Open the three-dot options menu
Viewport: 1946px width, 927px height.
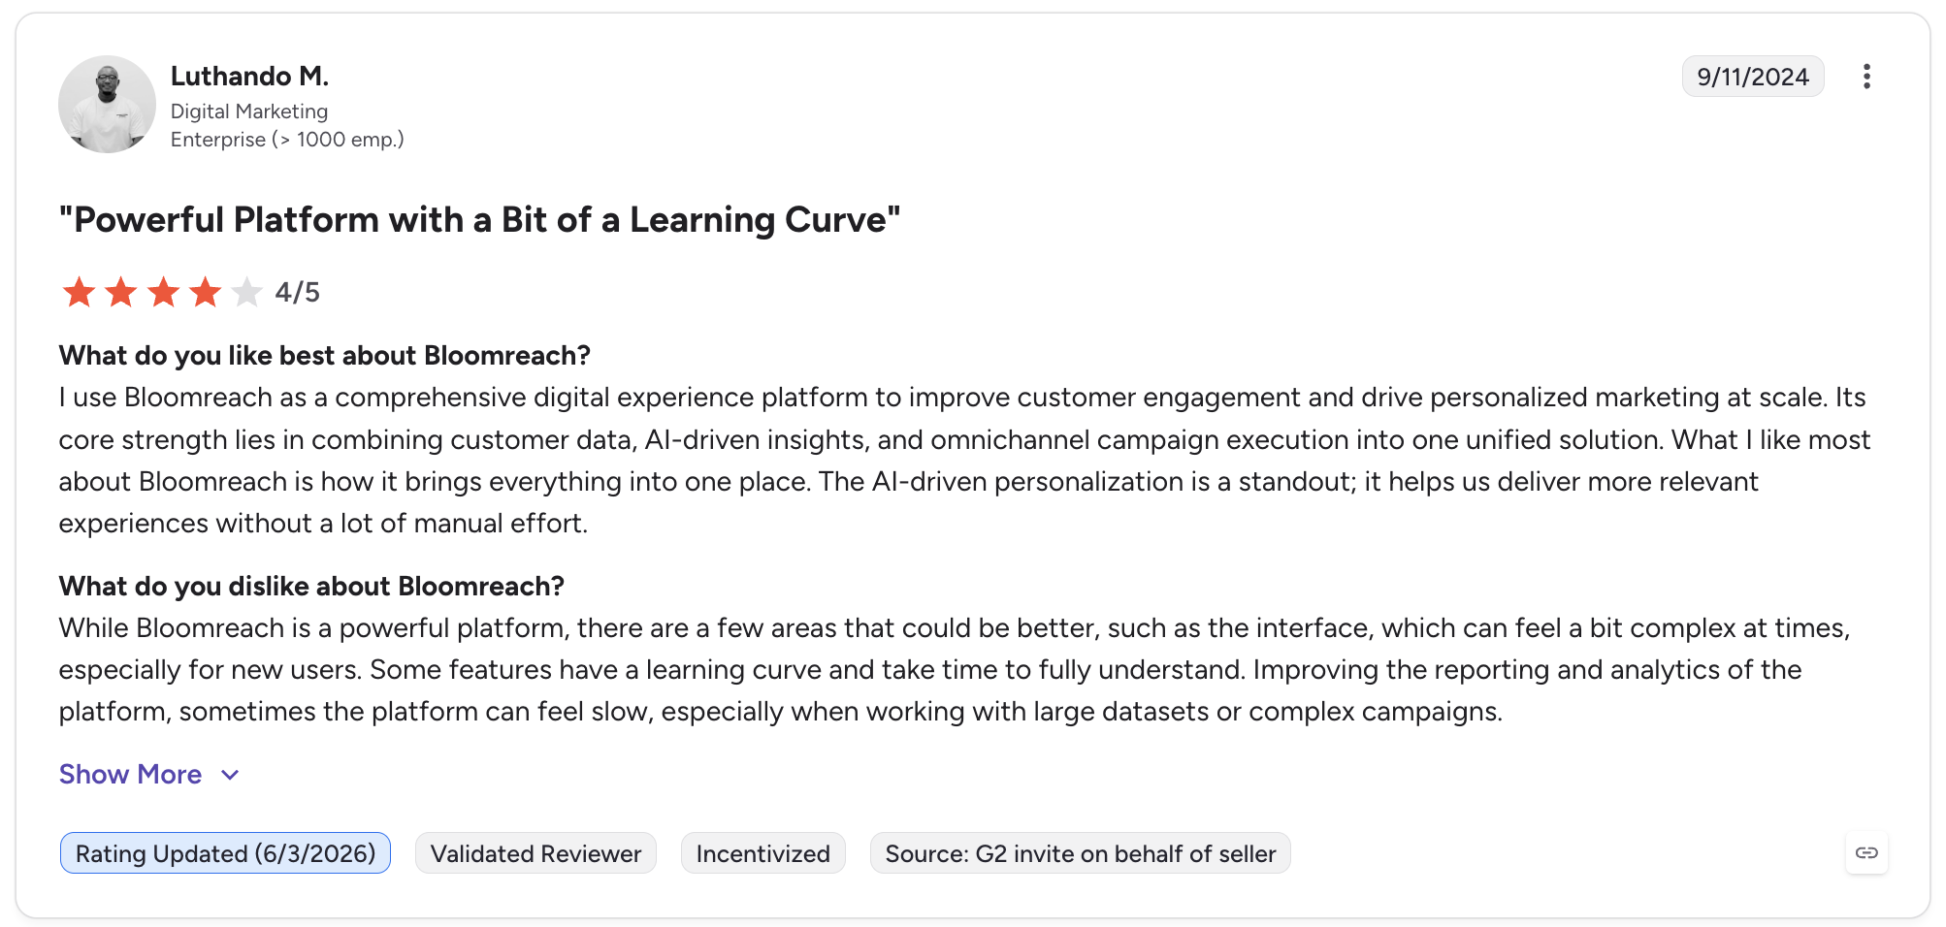point(1866,77)
